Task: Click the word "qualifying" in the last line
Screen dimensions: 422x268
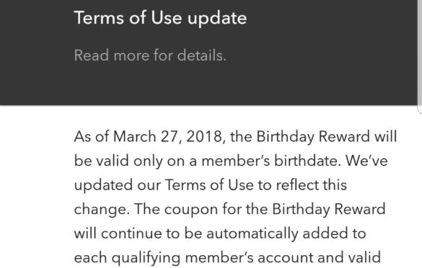Action: coord(146,258)
